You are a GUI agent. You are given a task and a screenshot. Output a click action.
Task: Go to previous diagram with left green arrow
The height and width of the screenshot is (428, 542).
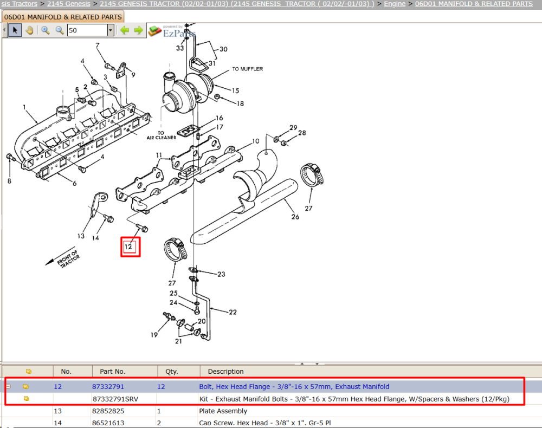click(x=125, y=30)
